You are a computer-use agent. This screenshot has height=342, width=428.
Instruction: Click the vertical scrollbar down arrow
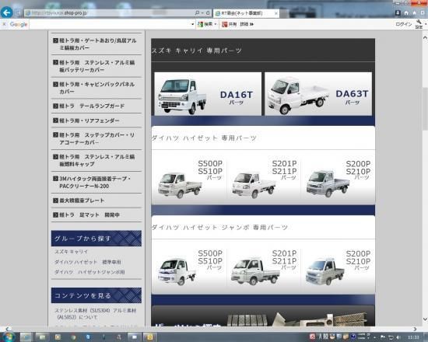click(x=425, y=319)
